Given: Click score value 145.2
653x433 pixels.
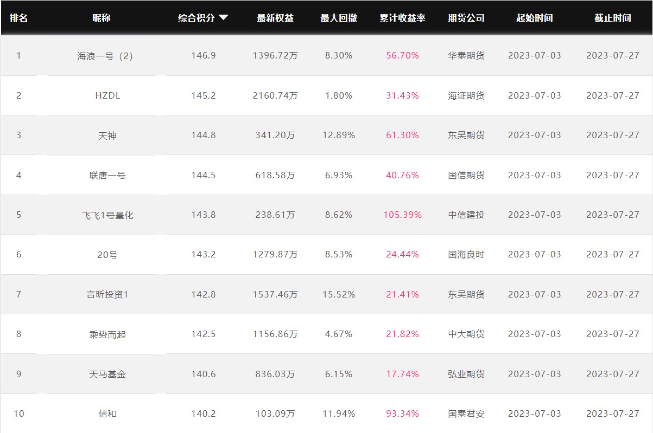Looking at the screenshot, I should [x=204, y=95].
